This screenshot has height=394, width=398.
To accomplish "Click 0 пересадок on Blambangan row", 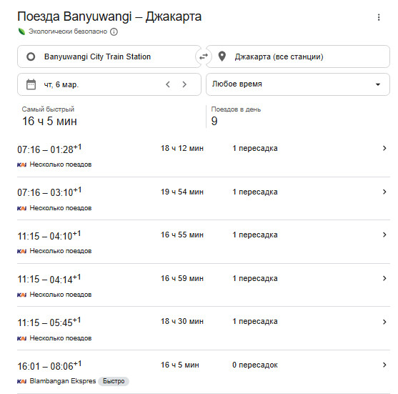I will click(255, 365).
